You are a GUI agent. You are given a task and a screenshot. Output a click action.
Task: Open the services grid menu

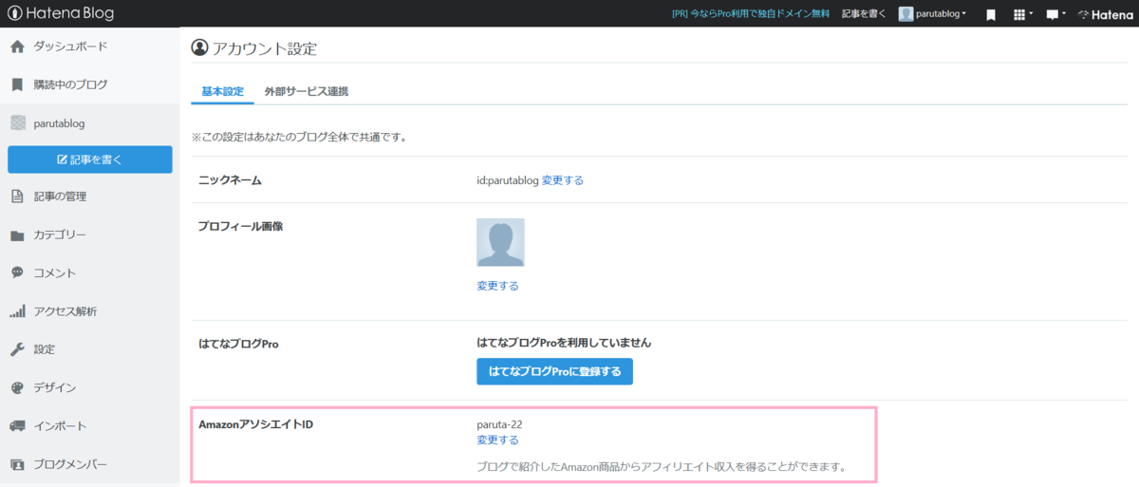tap(1023, 14)
